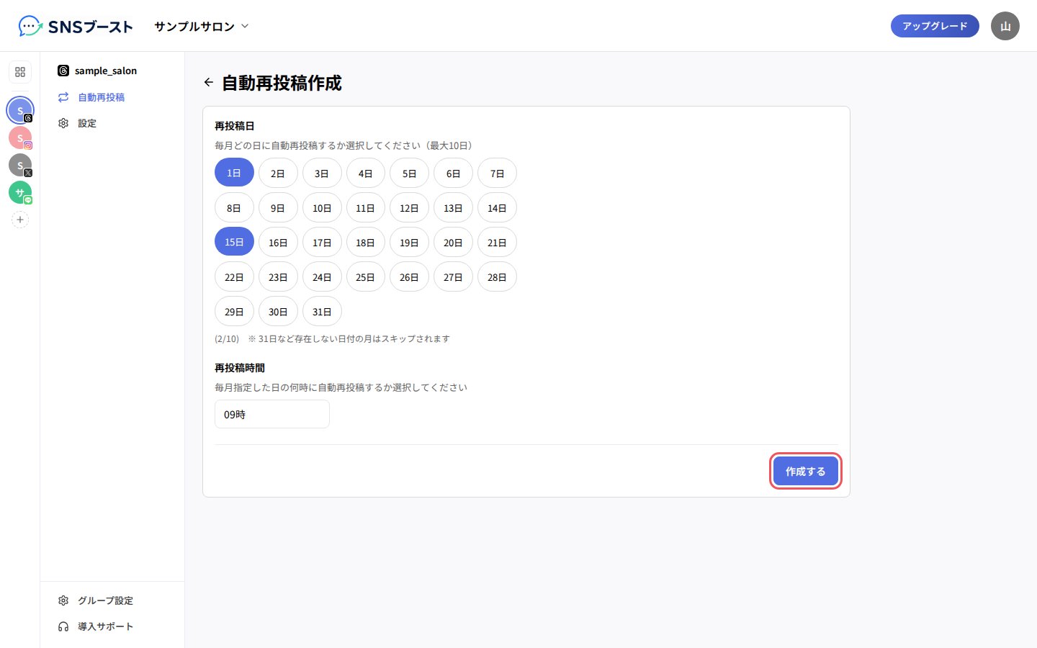
Task: Select the Instagram account avatar
Action: point(20,138)
